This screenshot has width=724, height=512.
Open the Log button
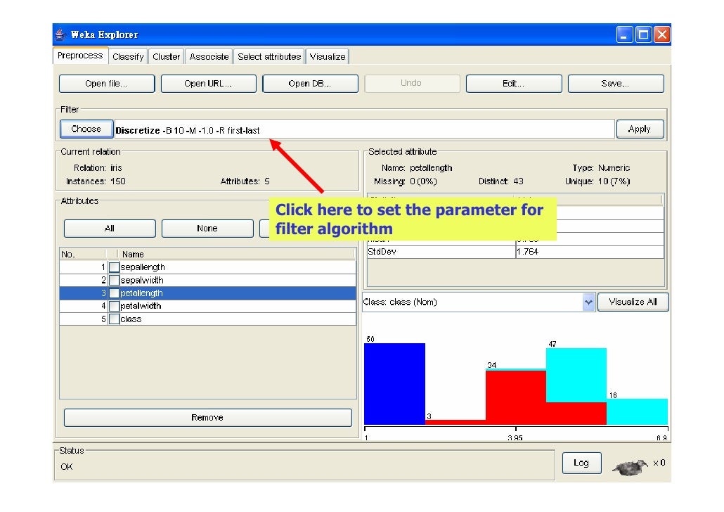(x=582, y=463)
